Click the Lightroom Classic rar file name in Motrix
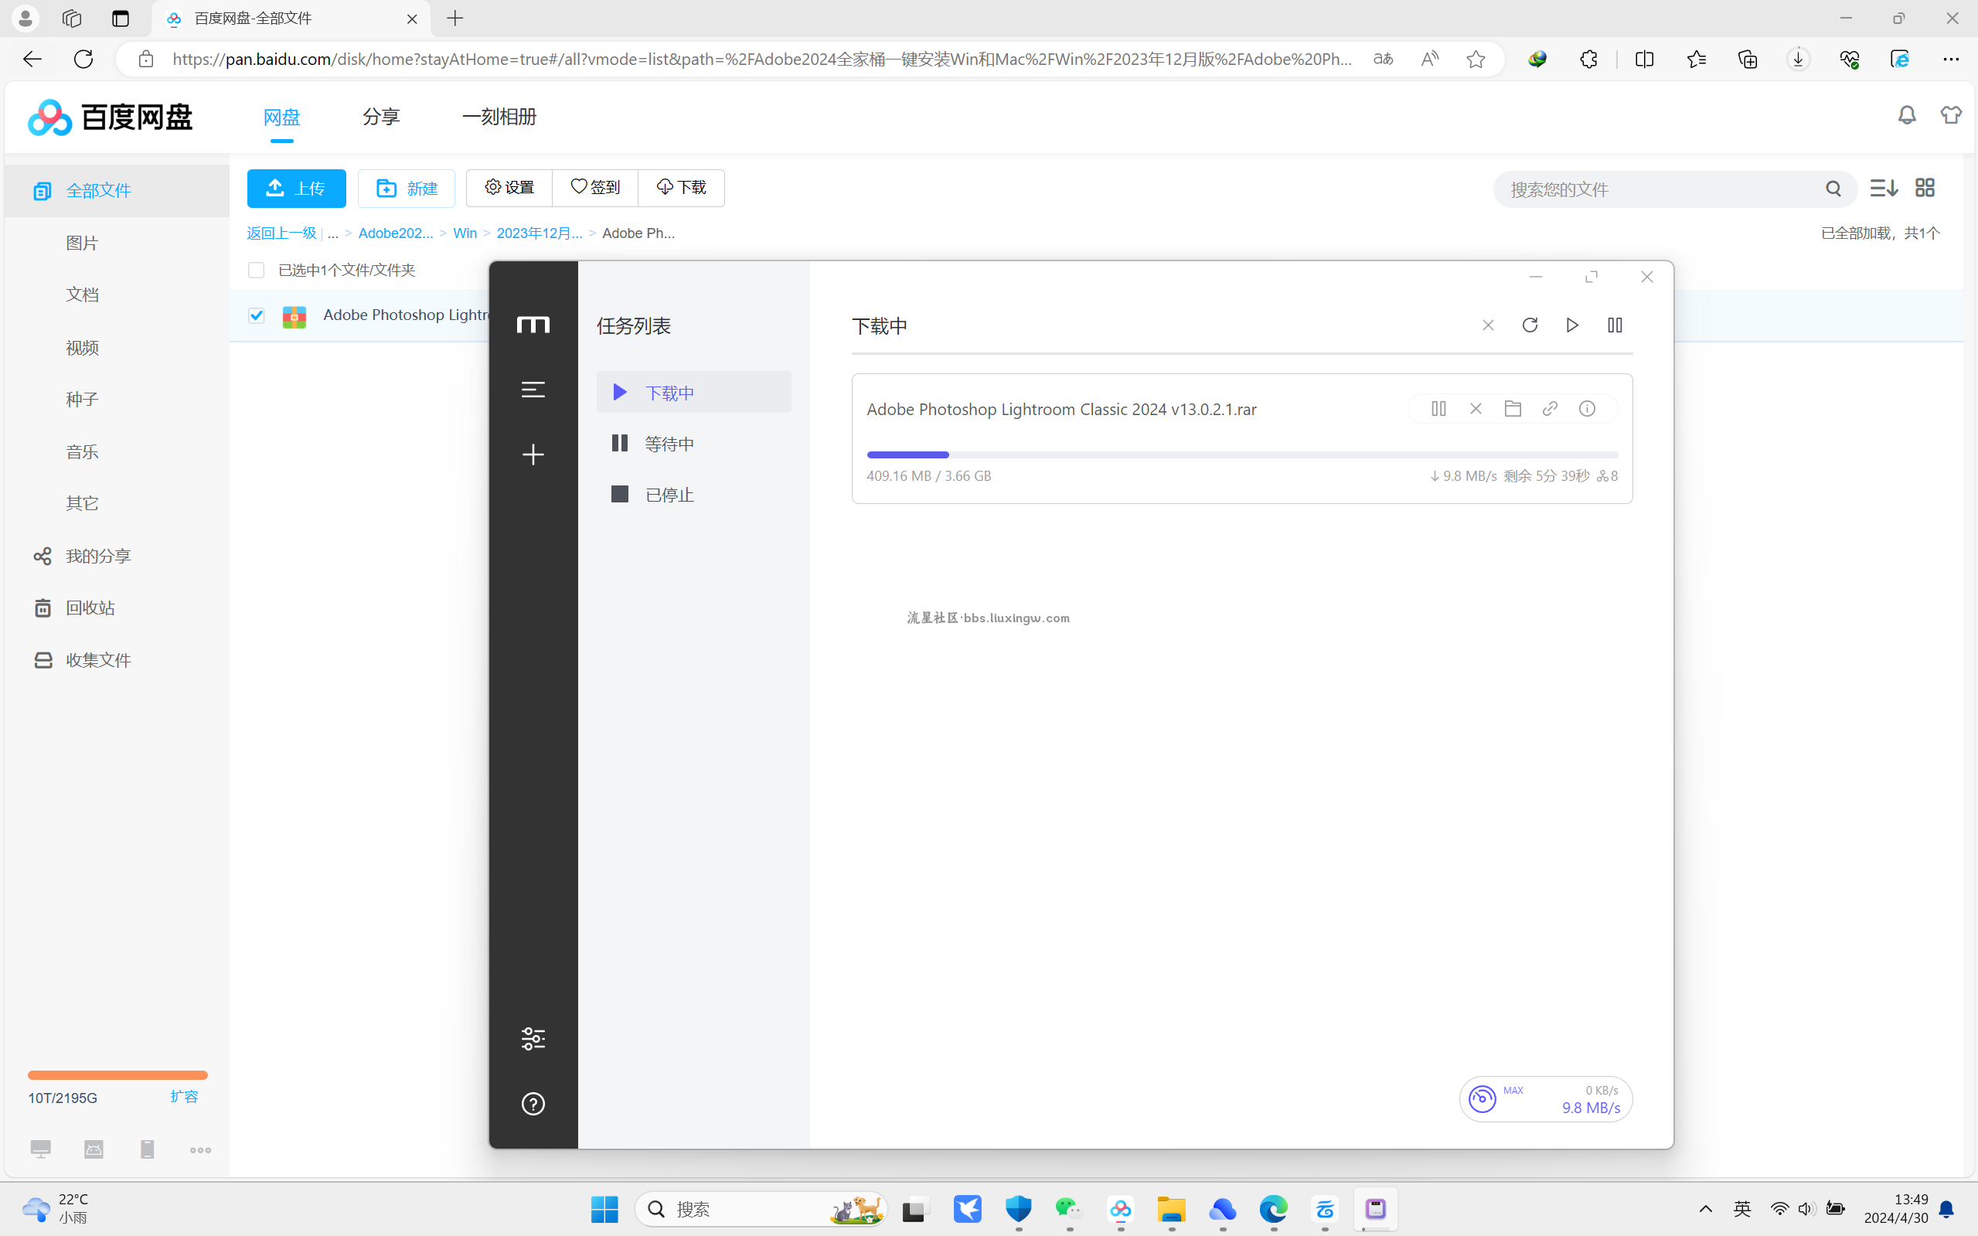1978x1236 pixels. click(1061, 409)
